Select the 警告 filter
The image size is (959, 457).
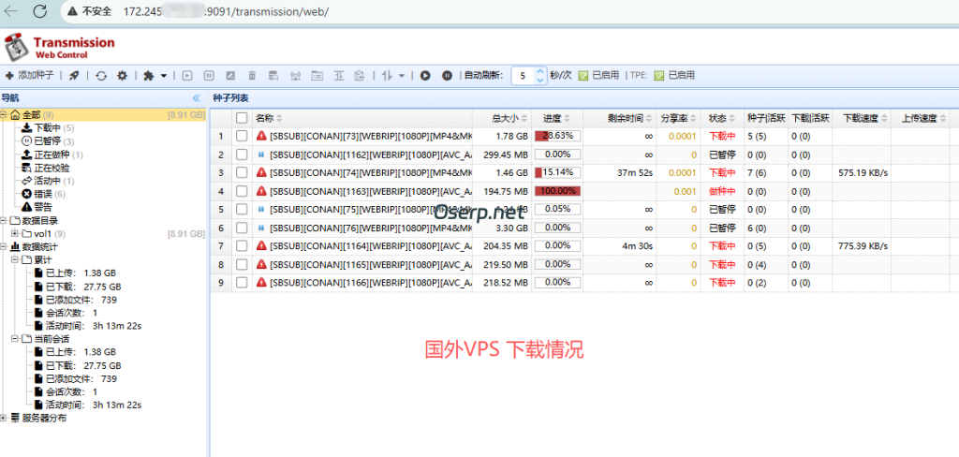[37, 207]
